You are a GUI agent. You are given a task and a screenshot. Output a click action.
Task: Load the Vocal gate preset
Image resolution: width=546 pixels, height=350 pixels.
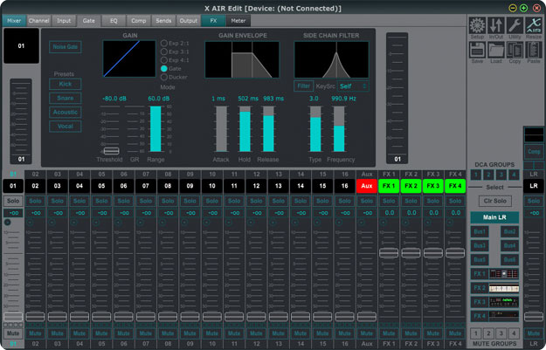tap(66, 127)
